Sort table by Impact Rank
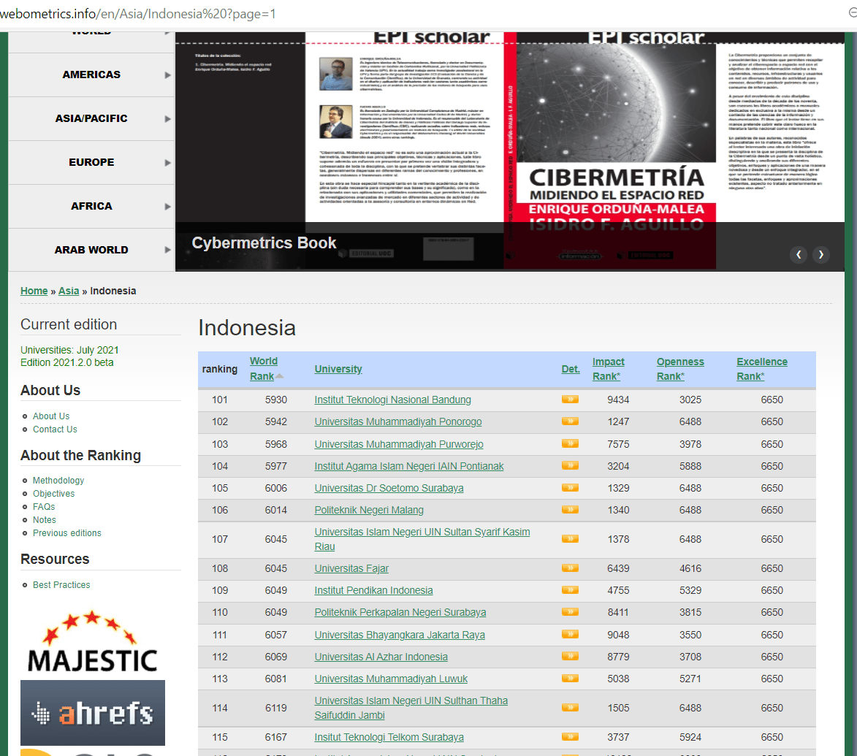The width and height of the screenshot is (857, 756). [609, 369]
